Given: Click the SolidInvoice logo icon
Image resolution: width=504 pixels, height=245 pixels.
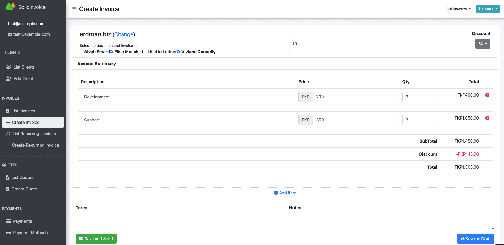Looking at the screenshot, I should 10,7.
